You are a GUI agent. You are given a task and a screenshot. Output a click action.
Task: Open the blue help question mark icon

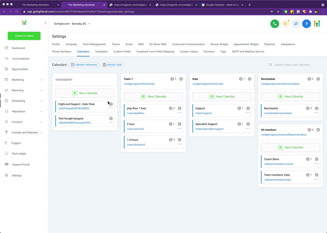pos(306,24)
